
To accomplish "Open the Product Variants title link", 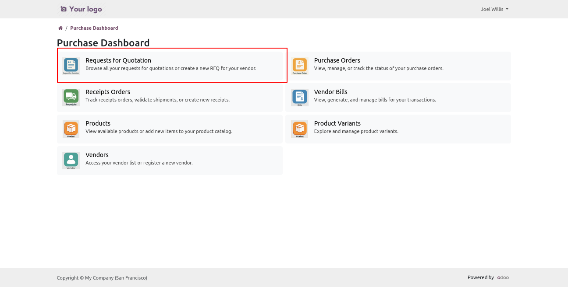I will (x=337, y=123).
